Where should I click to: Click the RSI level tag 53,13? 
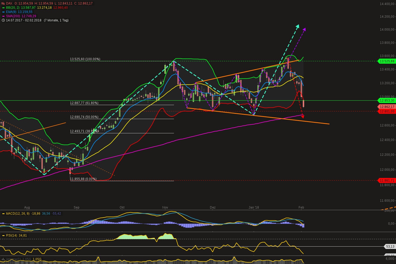click(390, 247)
